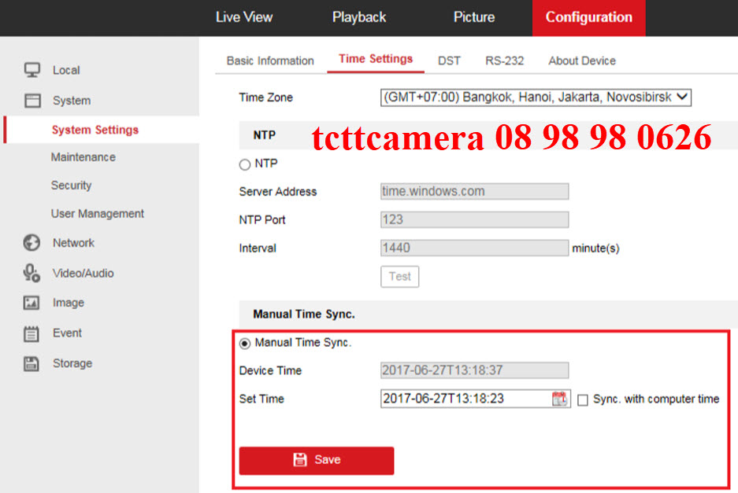The height and width of the screenshot is (493, 738).
Task: Open Maintenance in the System submenu
Action: tap(83, 157)
